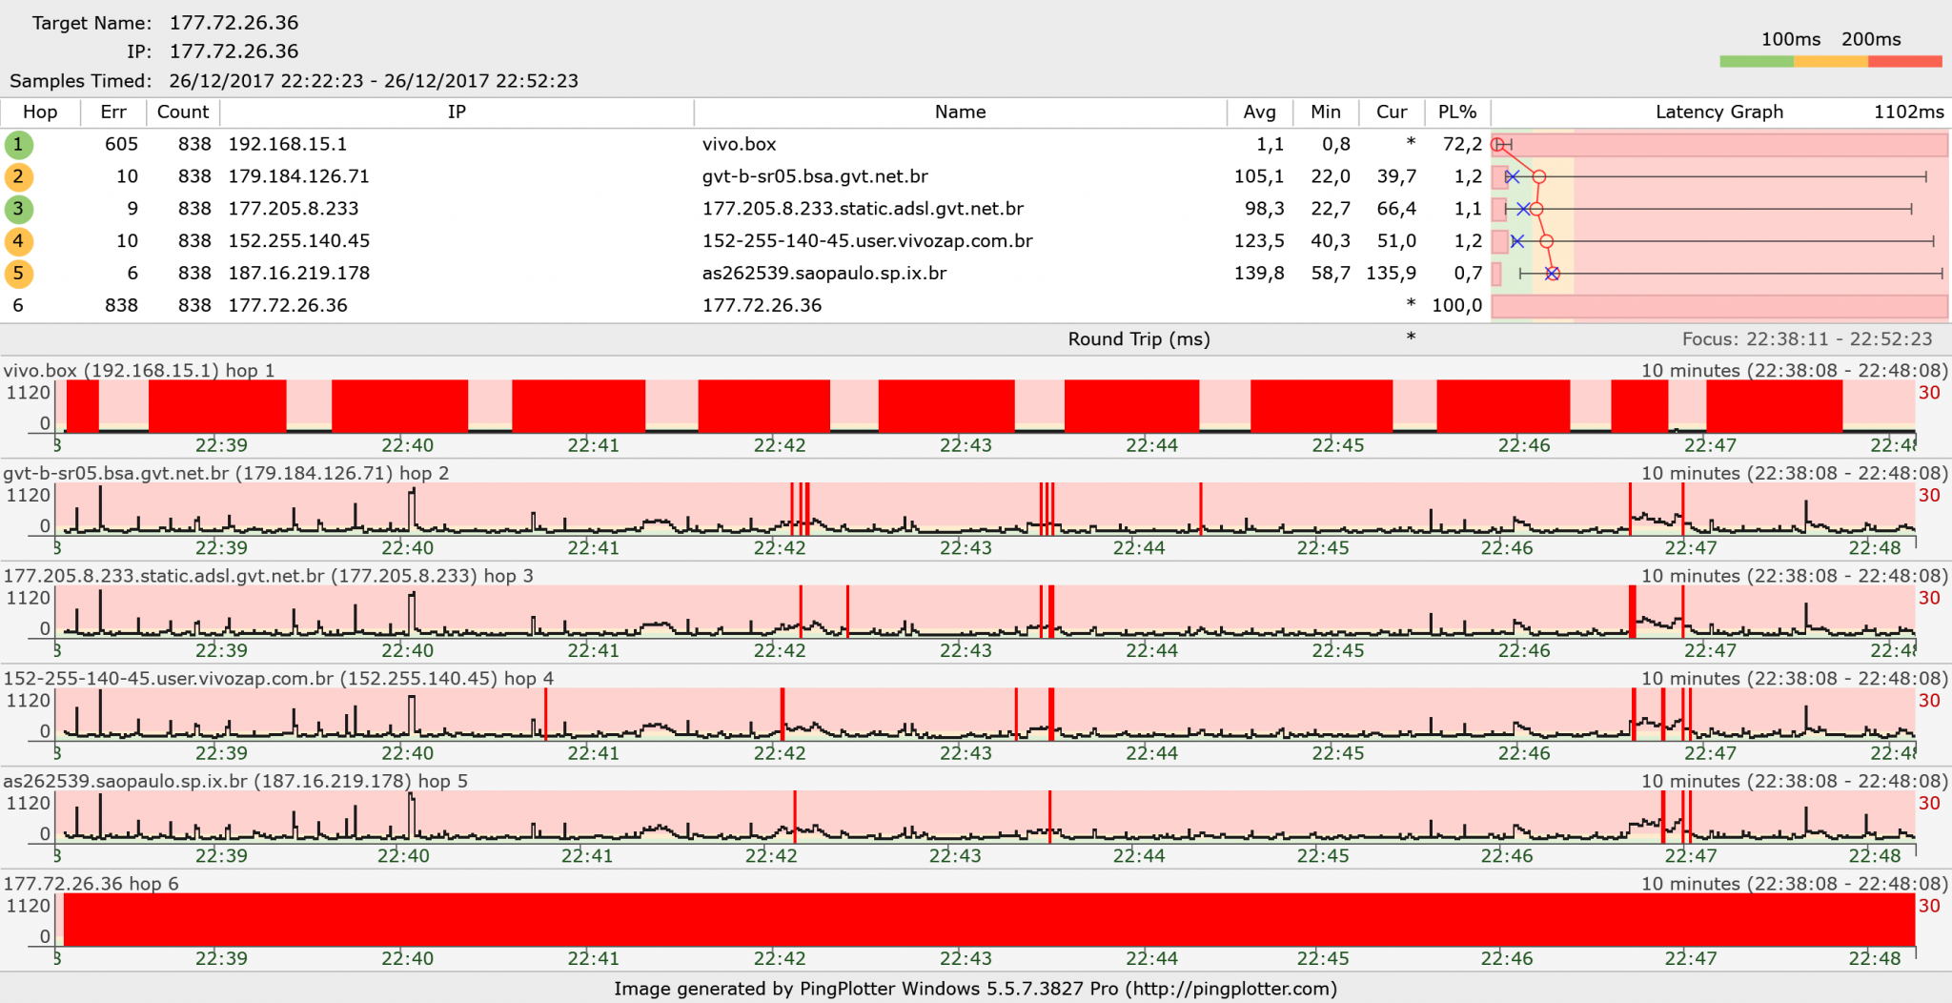Click the orange hop 4 circle icon

tap(18, 241)
